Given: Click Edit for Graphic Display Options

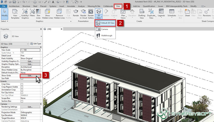Looking at the screenshot, I should click(30, 64).
